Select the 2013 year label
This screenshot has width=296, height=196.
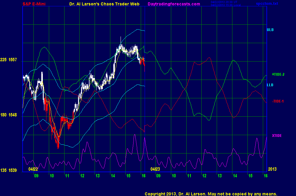[272, 169]
